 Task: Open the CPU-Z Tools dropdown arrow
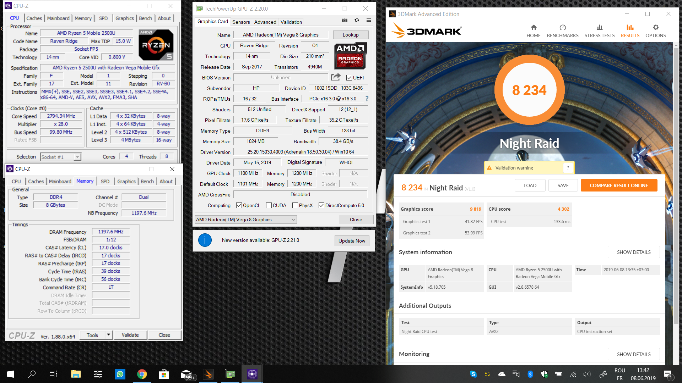point(109,334)
